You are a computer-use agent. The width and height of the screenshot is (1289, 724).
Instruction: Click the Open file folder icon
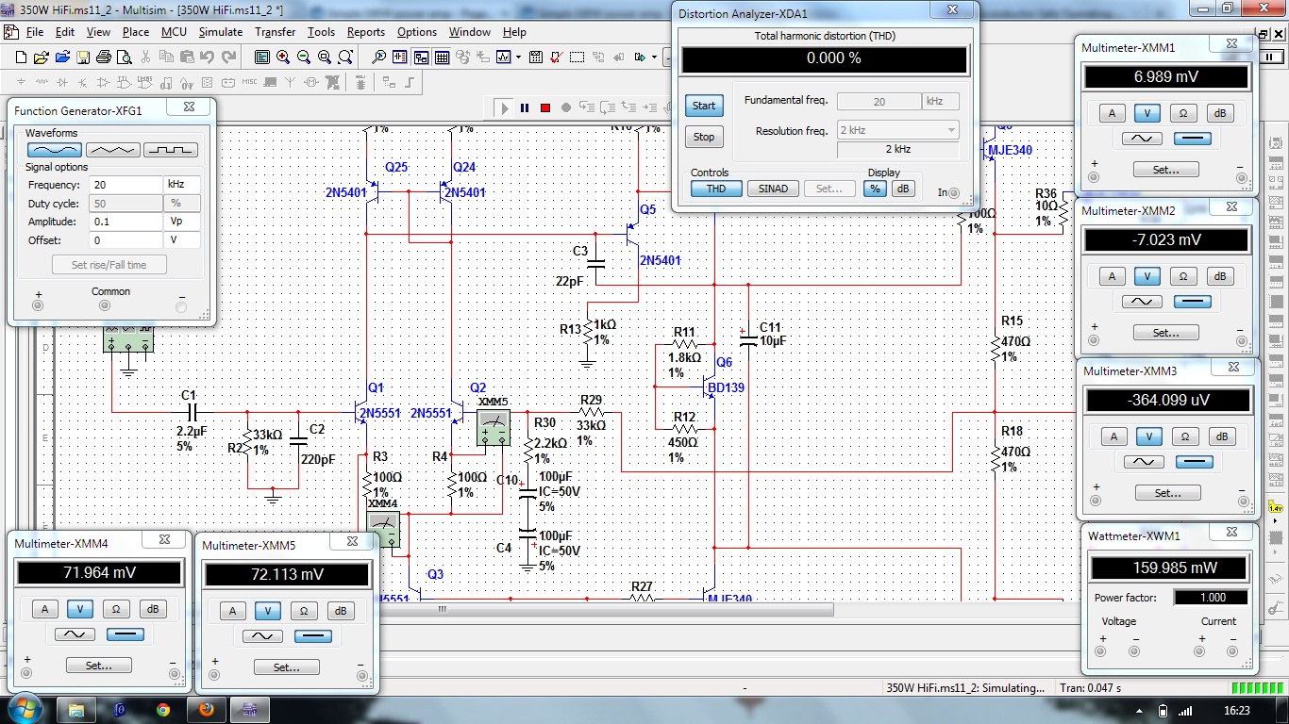pos(42,58)
